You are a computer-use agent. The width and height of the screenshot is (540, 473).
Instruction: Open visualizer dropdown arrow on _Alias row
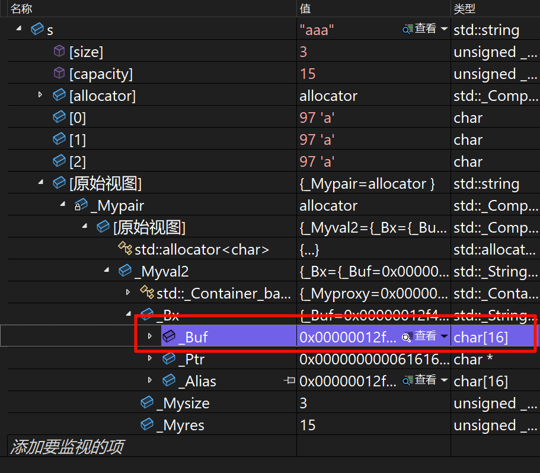point(444,380)
